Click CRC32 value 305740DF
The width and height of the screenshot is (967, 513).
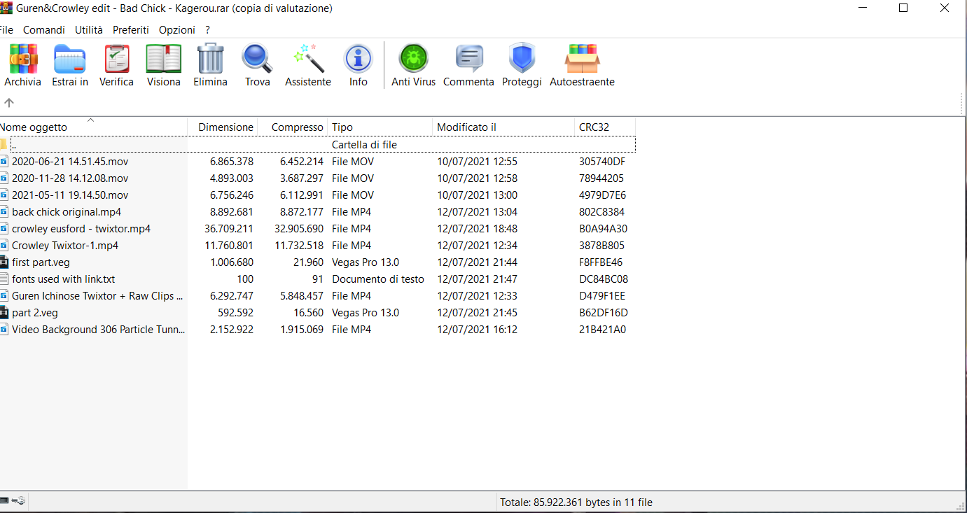click(602, 162)
